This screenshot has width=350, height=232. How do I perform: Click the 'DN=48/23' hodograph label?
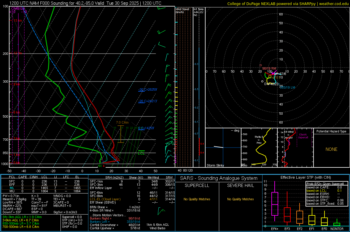pyautogui.click(x=271, y=84)
